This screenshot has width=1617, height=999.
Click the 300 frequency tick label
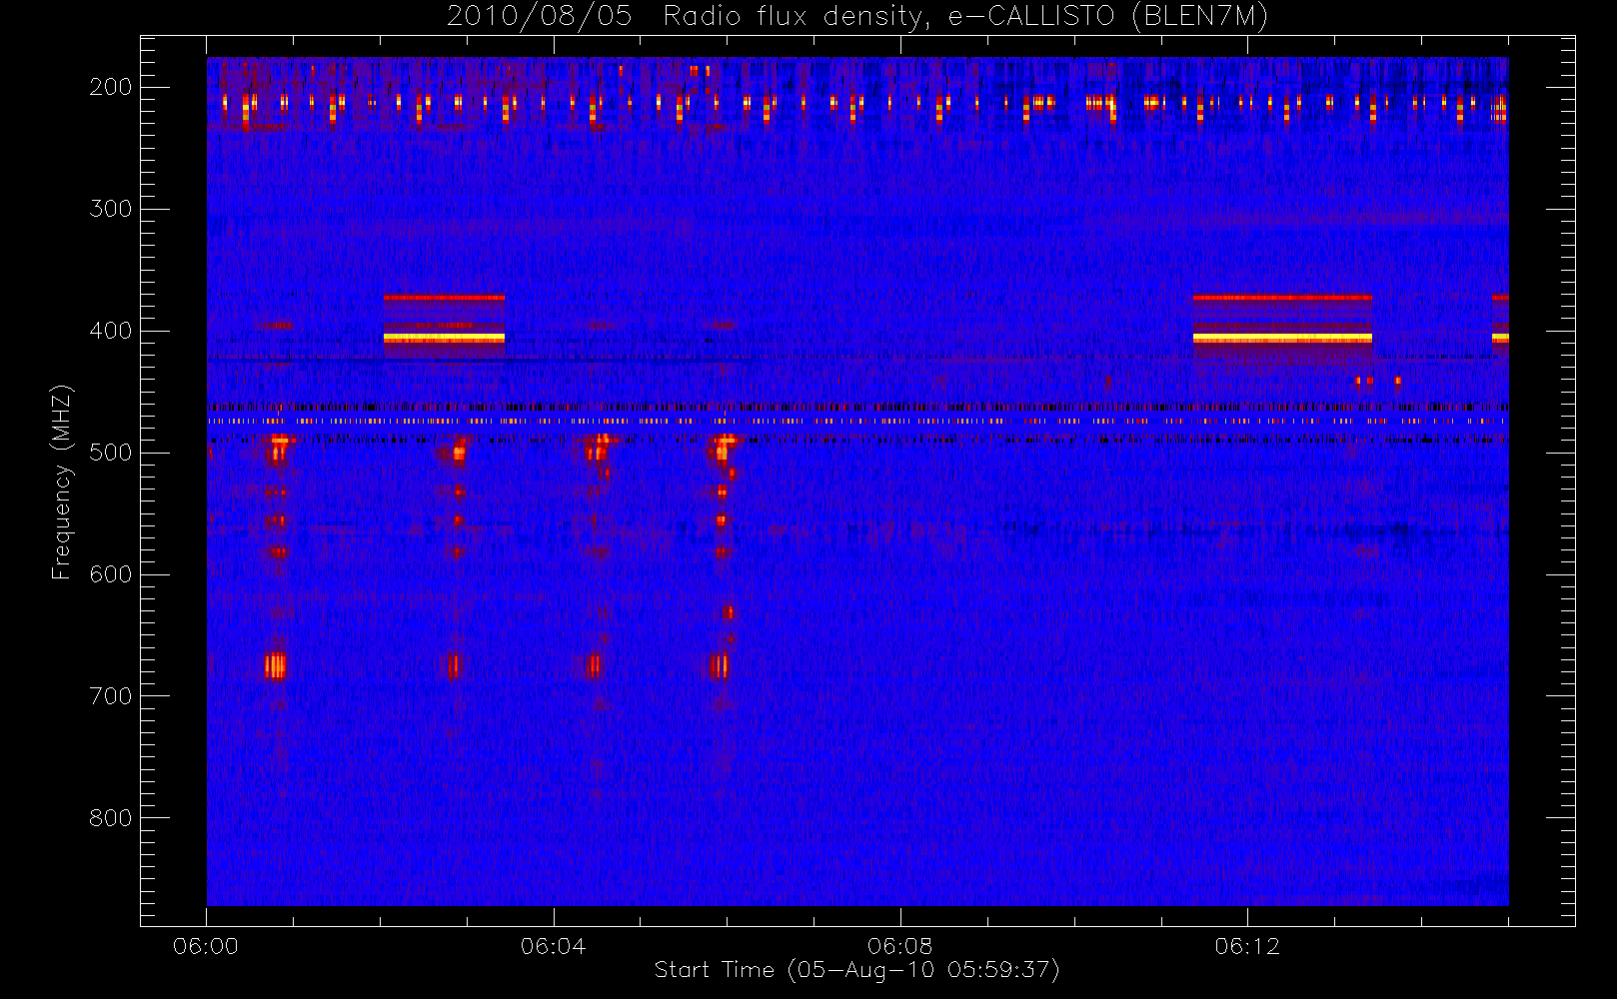pyautogui.click(x=111, y=209)
